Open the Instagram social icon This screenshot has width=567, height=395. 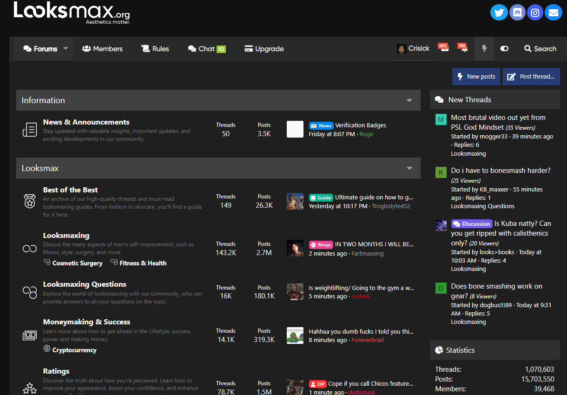535,13
